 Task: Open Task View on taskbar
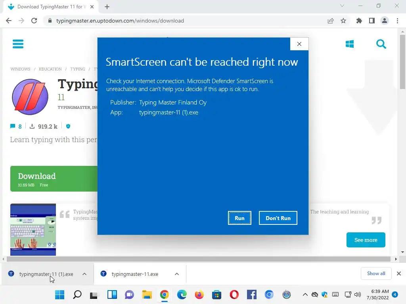click(94, 294)
